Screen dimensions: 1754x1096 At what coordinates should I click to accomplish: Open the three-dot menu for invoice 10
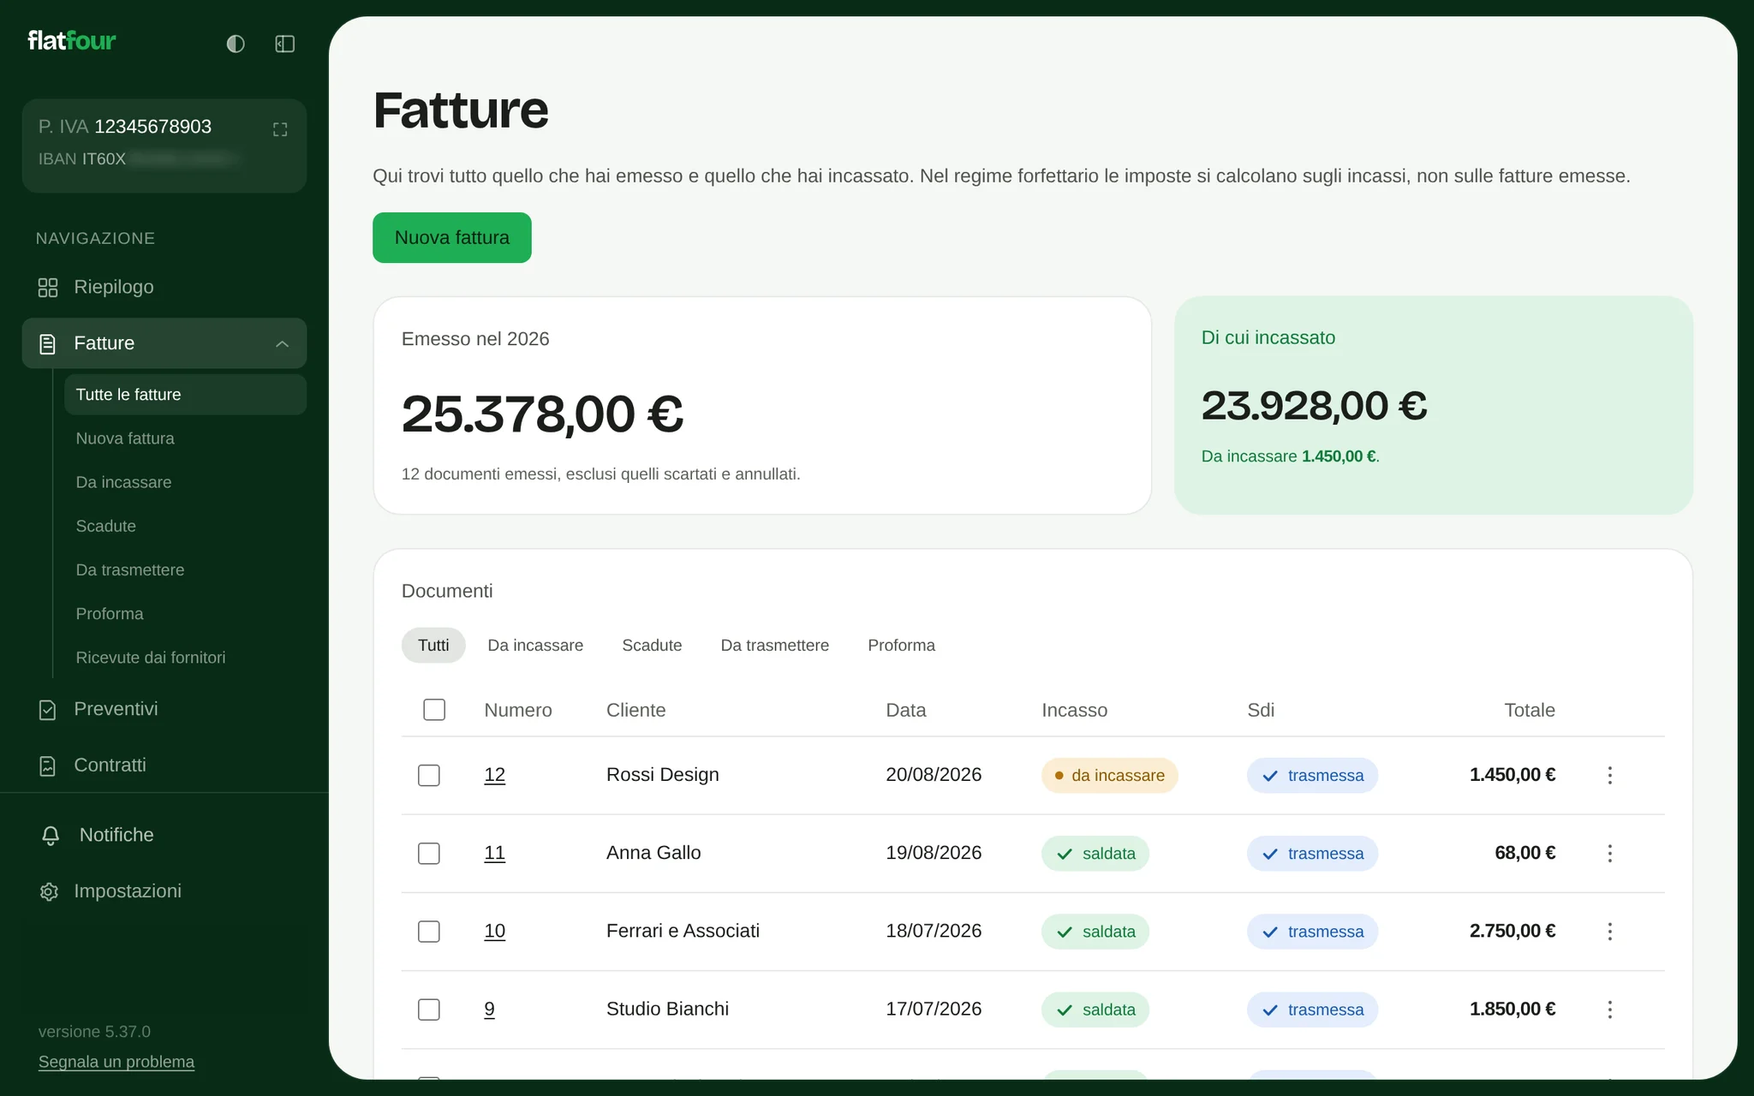point(1610,931)
